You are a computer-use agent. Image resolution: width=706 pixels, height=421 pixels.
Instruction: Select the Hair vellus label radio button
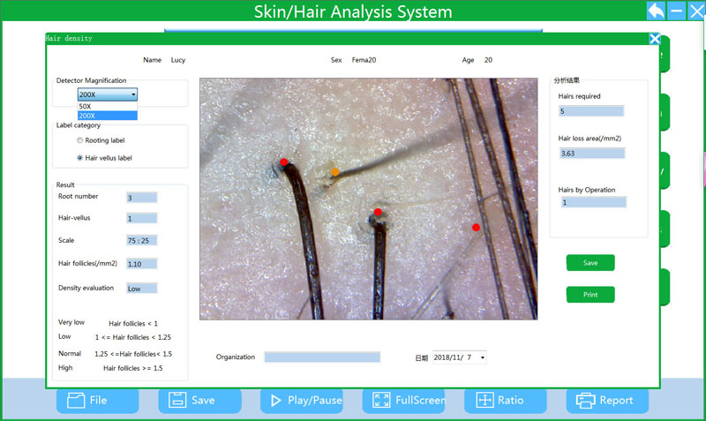coord(80,158)
